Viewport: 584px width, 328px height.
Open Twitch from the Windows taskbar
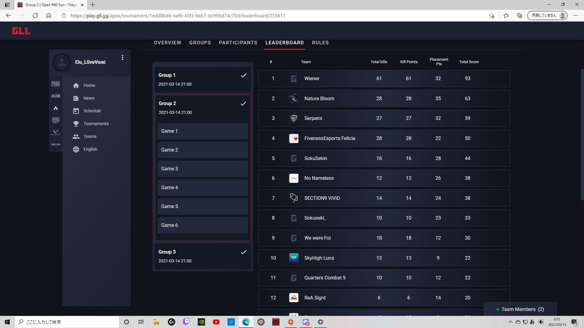pyautogui.click(x=185, y=322)
